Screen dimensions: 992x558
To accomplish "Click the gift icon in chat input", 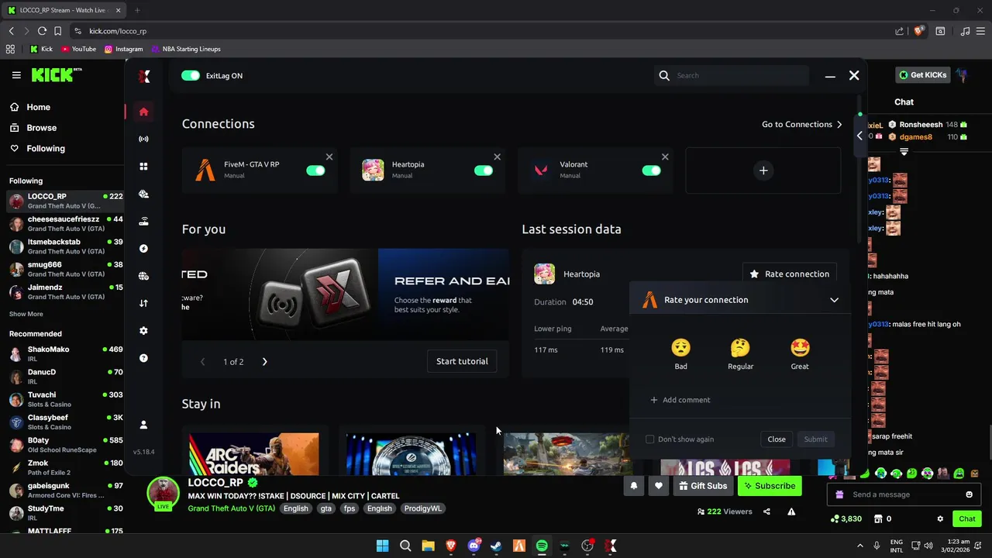I will (839, 494).
